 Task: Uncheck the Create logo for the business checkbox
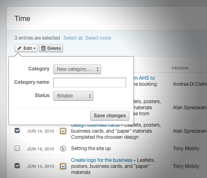tap(17, 166)
